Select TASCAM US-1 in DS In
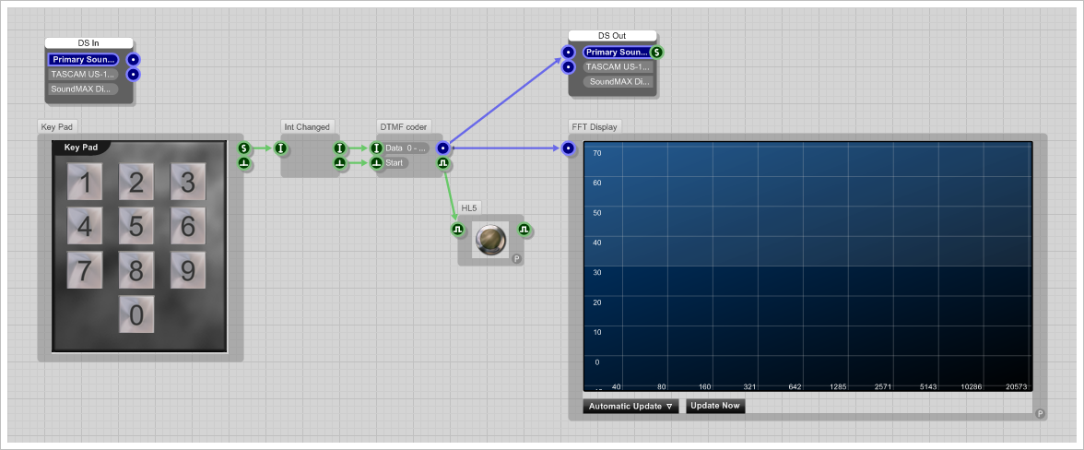The height and width of the screenshot is (450, 1084). pyautogui.click(x=84, y=74)
